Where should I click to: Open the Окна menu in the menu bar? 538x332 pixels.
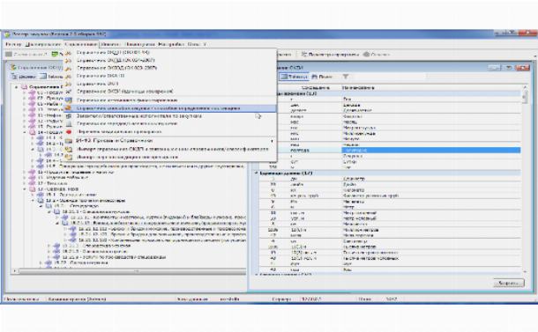coord(194,44)
